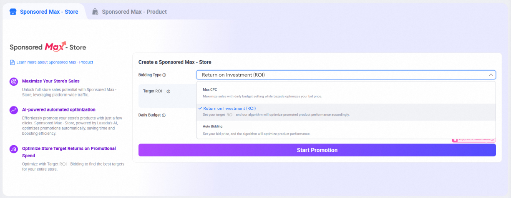Image resolution: width=511 pixels, height=198 pixels.
Task: Click 'Optimize Store Target Returns on Promotional Spend' heading
Action: [69, 152]
